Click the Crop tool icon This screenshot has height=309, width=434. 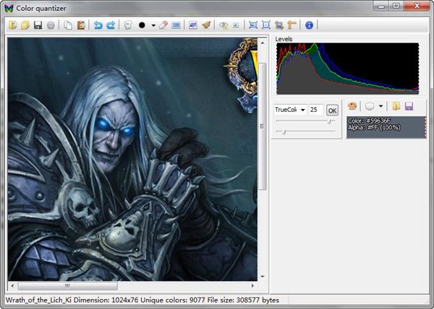[279, 25]
